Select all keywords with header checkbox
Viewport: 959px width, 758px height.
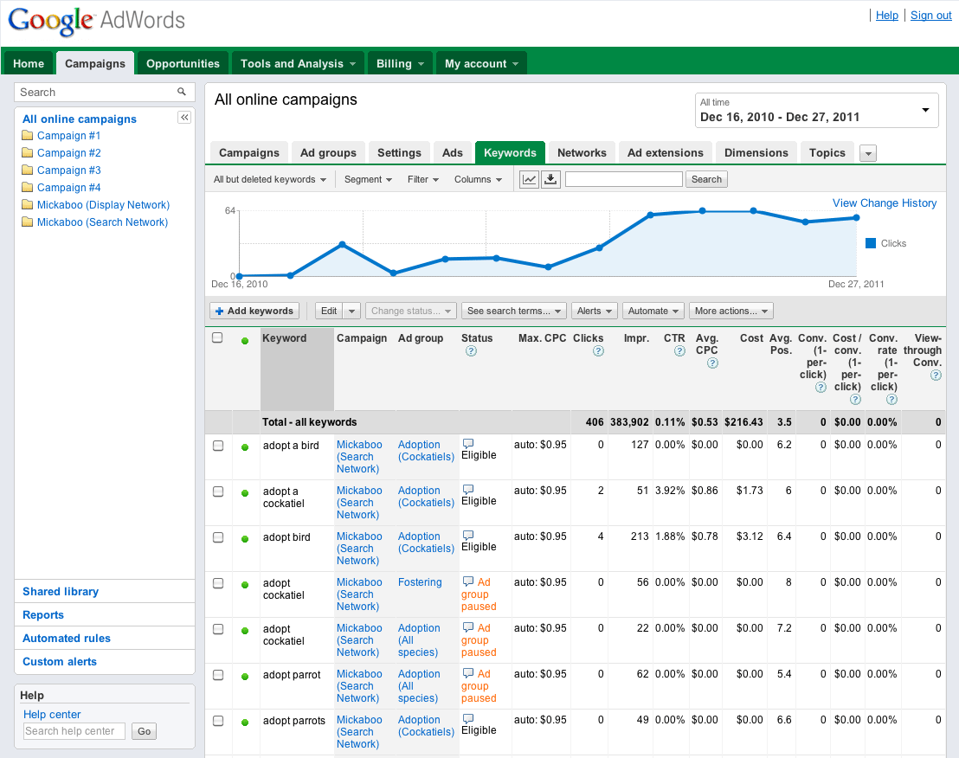[217, 337]
